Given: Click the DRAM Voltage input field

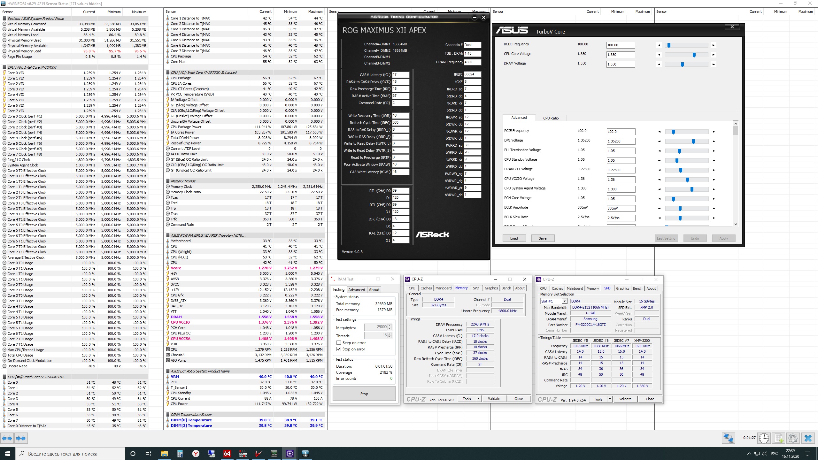Looking at the screenshot, I should [620, 64].
